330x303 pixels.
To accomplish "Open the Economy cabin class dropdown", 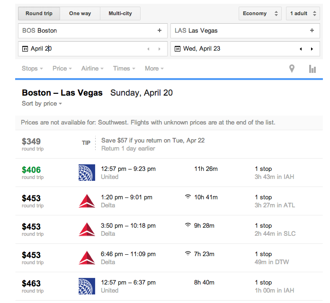I will pos(260,13).
